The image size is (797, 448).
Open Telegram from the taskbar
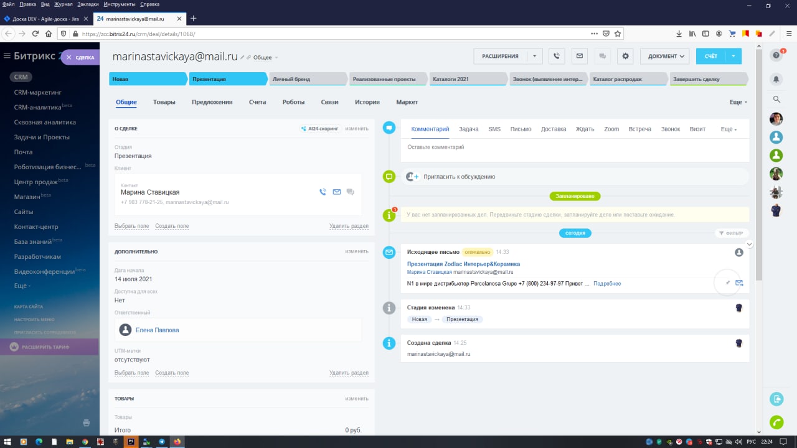click(x=162, y=442)
